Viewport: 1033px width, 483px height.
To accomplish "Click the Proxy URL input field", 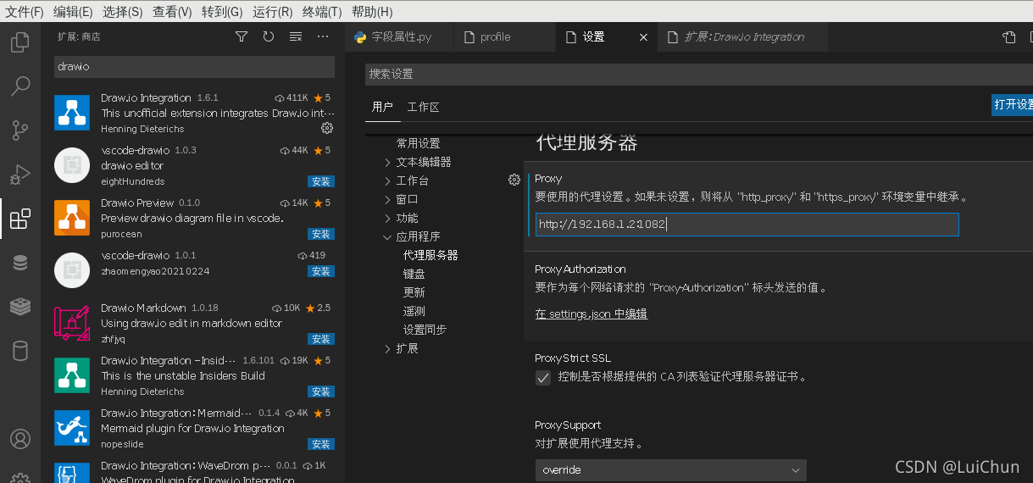I will click(x=747, y=225).
